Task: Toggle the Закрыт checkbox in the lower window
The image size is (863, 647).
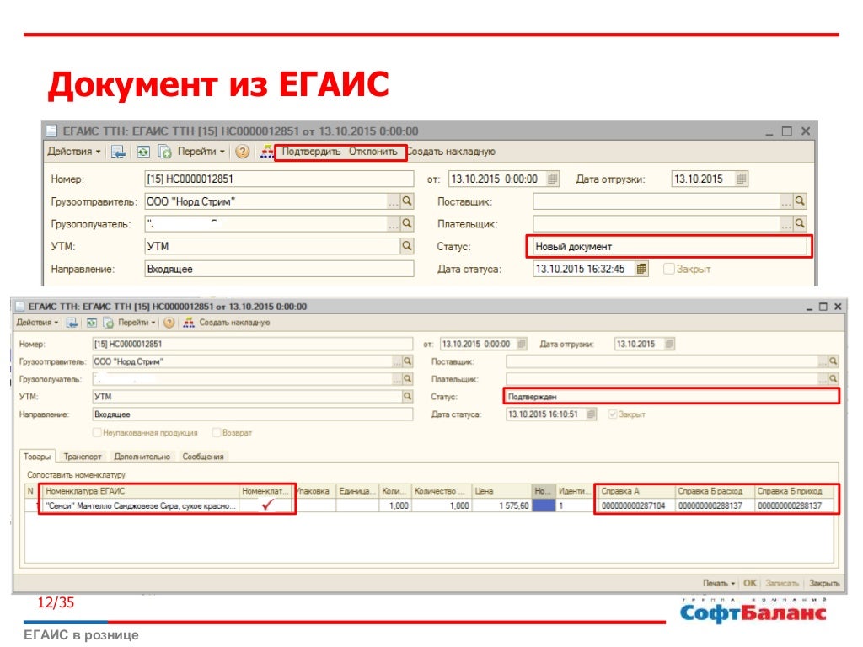Action: pos(613,414)
